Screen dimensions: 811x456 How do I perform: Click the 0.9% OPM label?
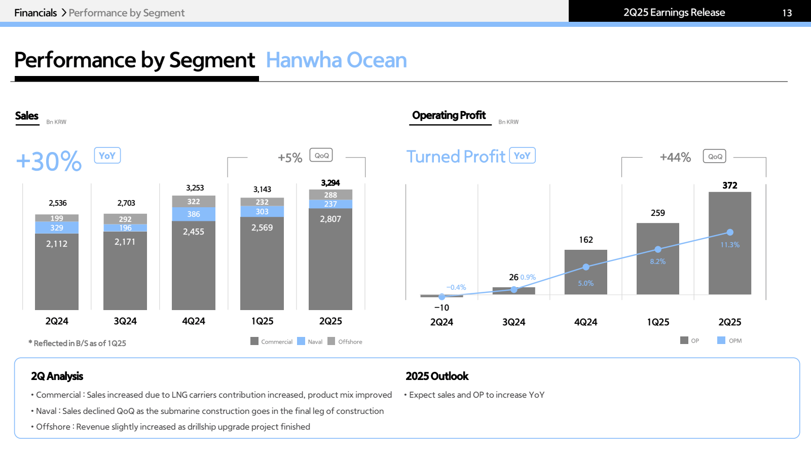tap(528, 277)
